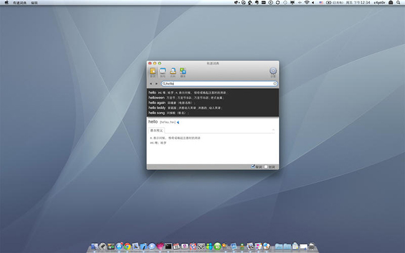
Task: Focus the search box containing hello
Action: coord(219,84)
